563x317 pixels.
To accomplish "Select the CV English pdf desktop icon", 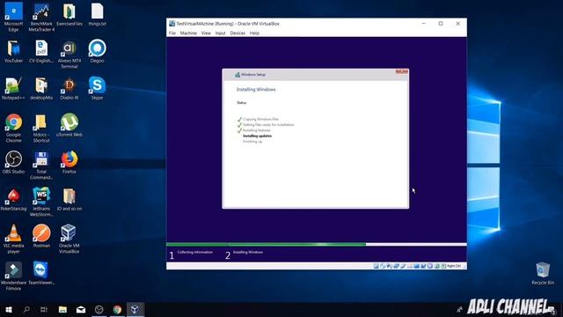I will click(41, 52).
